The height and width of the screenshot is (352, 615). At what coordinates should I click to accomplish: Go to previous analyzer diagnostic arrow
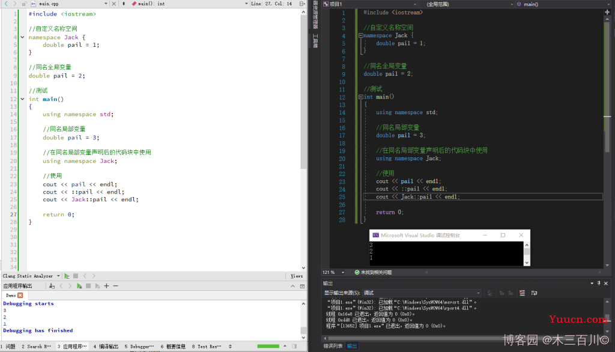(x=85, y=276)
